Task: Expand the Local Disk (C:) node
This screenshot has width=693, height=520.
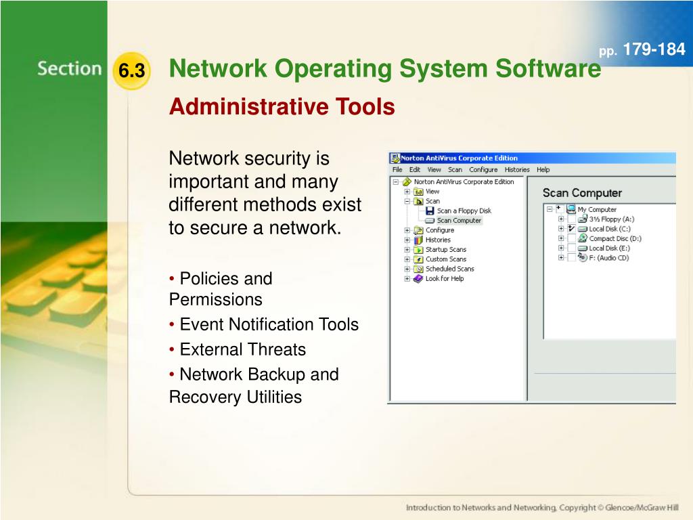Action: point(561,229)
